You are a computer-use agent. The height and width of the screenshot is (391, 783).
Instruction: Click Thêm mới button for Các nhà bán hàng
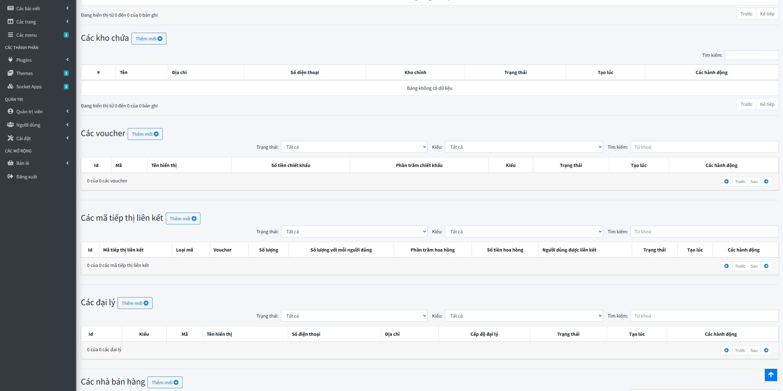click(x=165, y=382)
